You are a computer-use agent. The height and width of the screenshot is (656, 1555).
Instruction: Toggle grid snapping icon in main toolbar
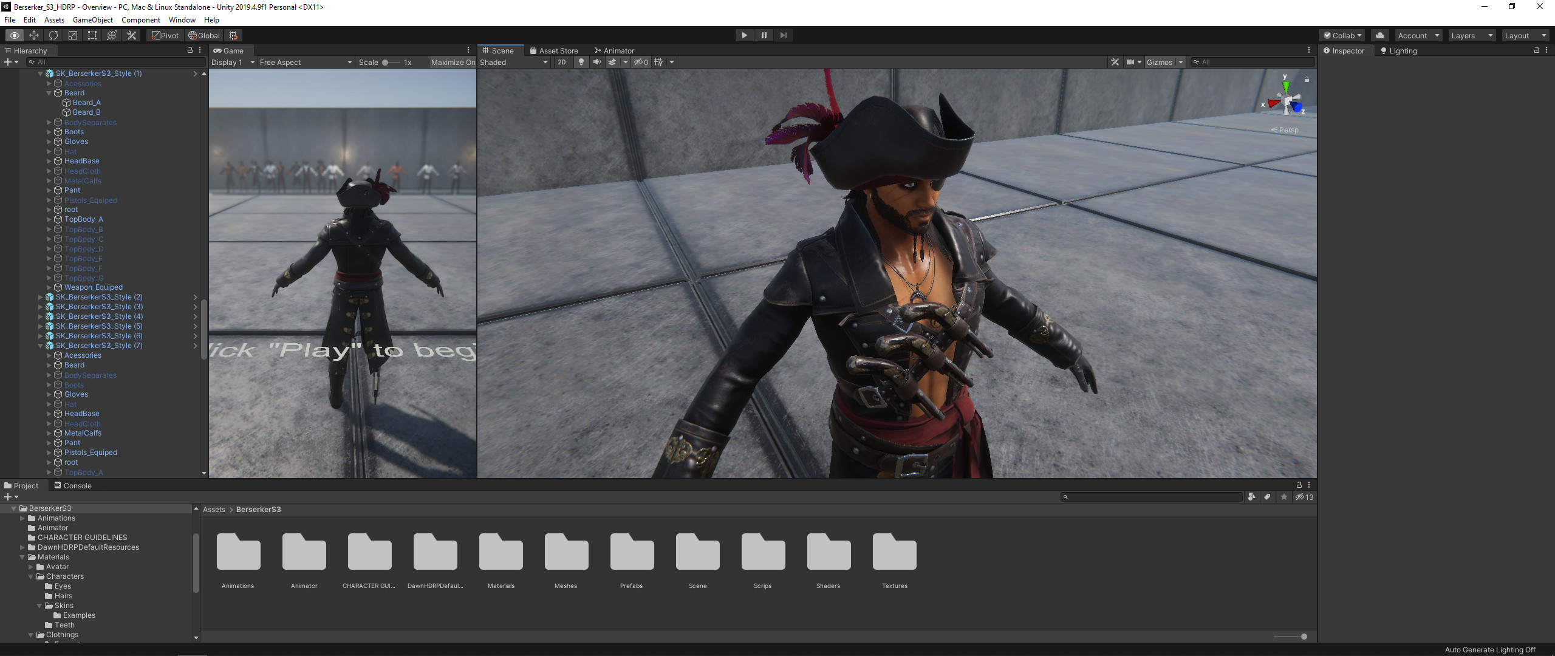coord(233,35)
